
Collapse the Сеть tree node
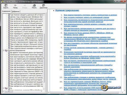click(4, 88)
